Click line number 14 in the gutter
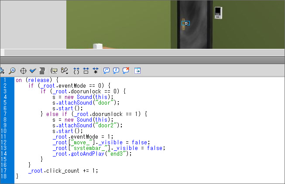Viewport: 285px width, 184px height. tap(3, 153)
